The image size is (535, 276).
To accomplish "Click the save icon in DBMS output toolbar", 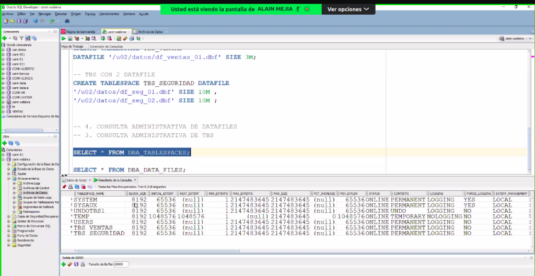I will [76, 264].
